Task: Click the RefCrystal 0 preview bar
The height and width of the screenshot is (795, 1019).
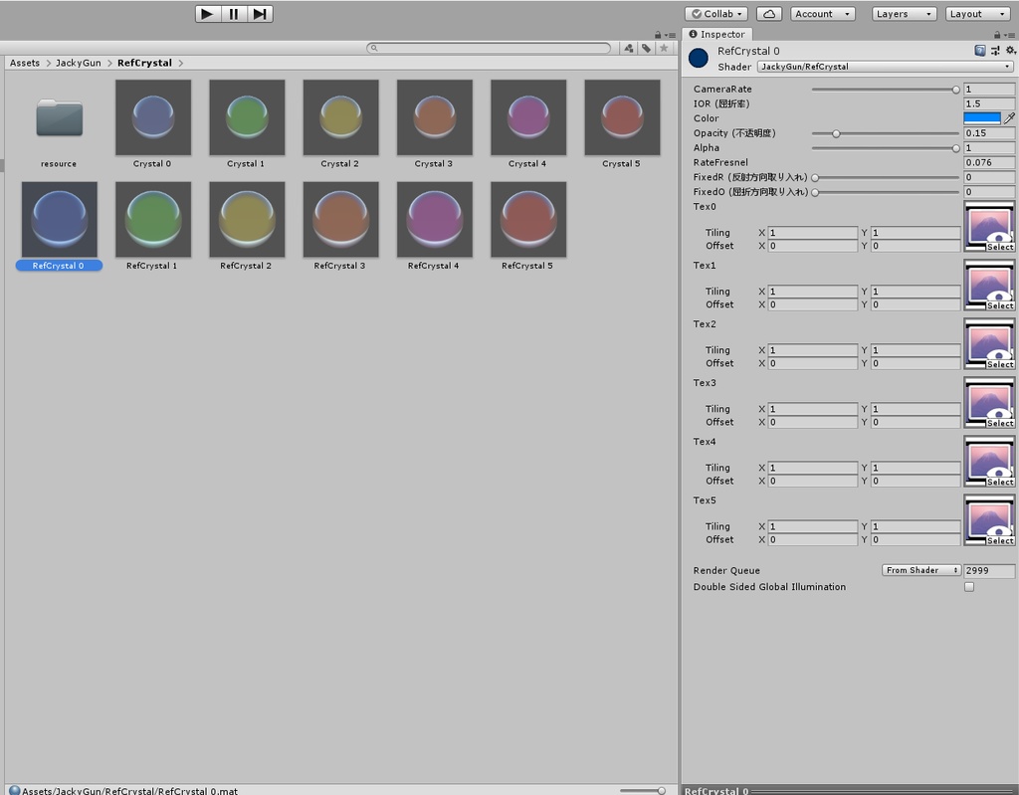Action: pyautogui.click(x=850, y=790)
